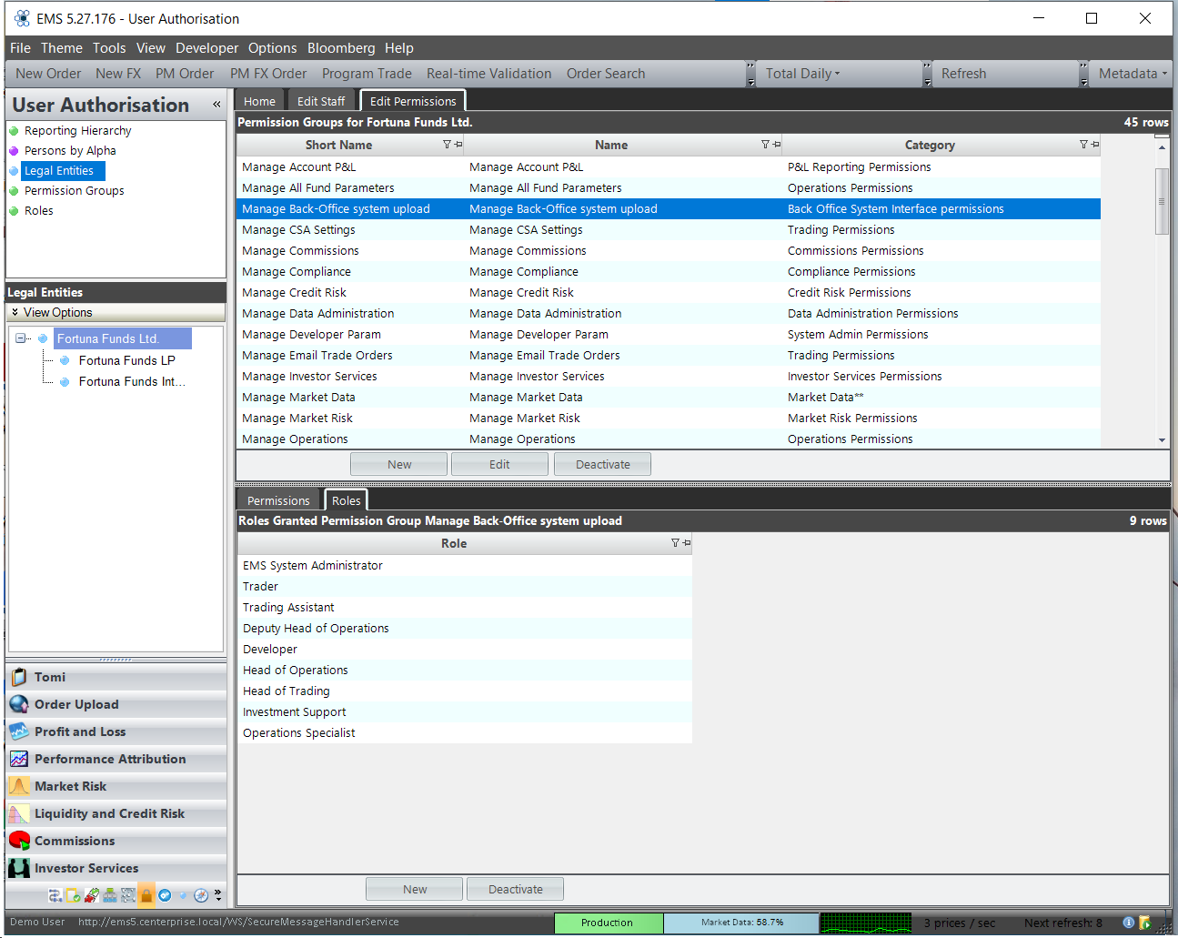Click Deactivate below the permission groups table
The image size is (1178, 938).
(x=602, y=464)
